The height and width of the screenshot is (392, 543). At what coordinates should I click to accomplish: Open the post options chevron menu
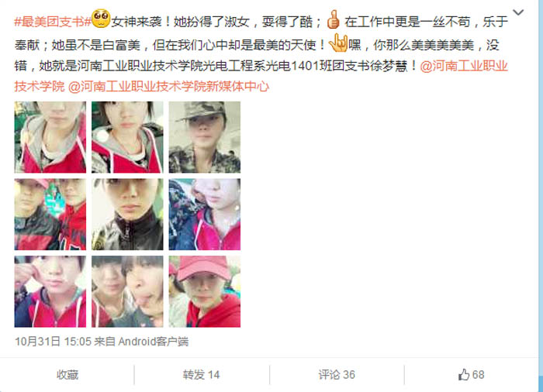tap(518, 13)
